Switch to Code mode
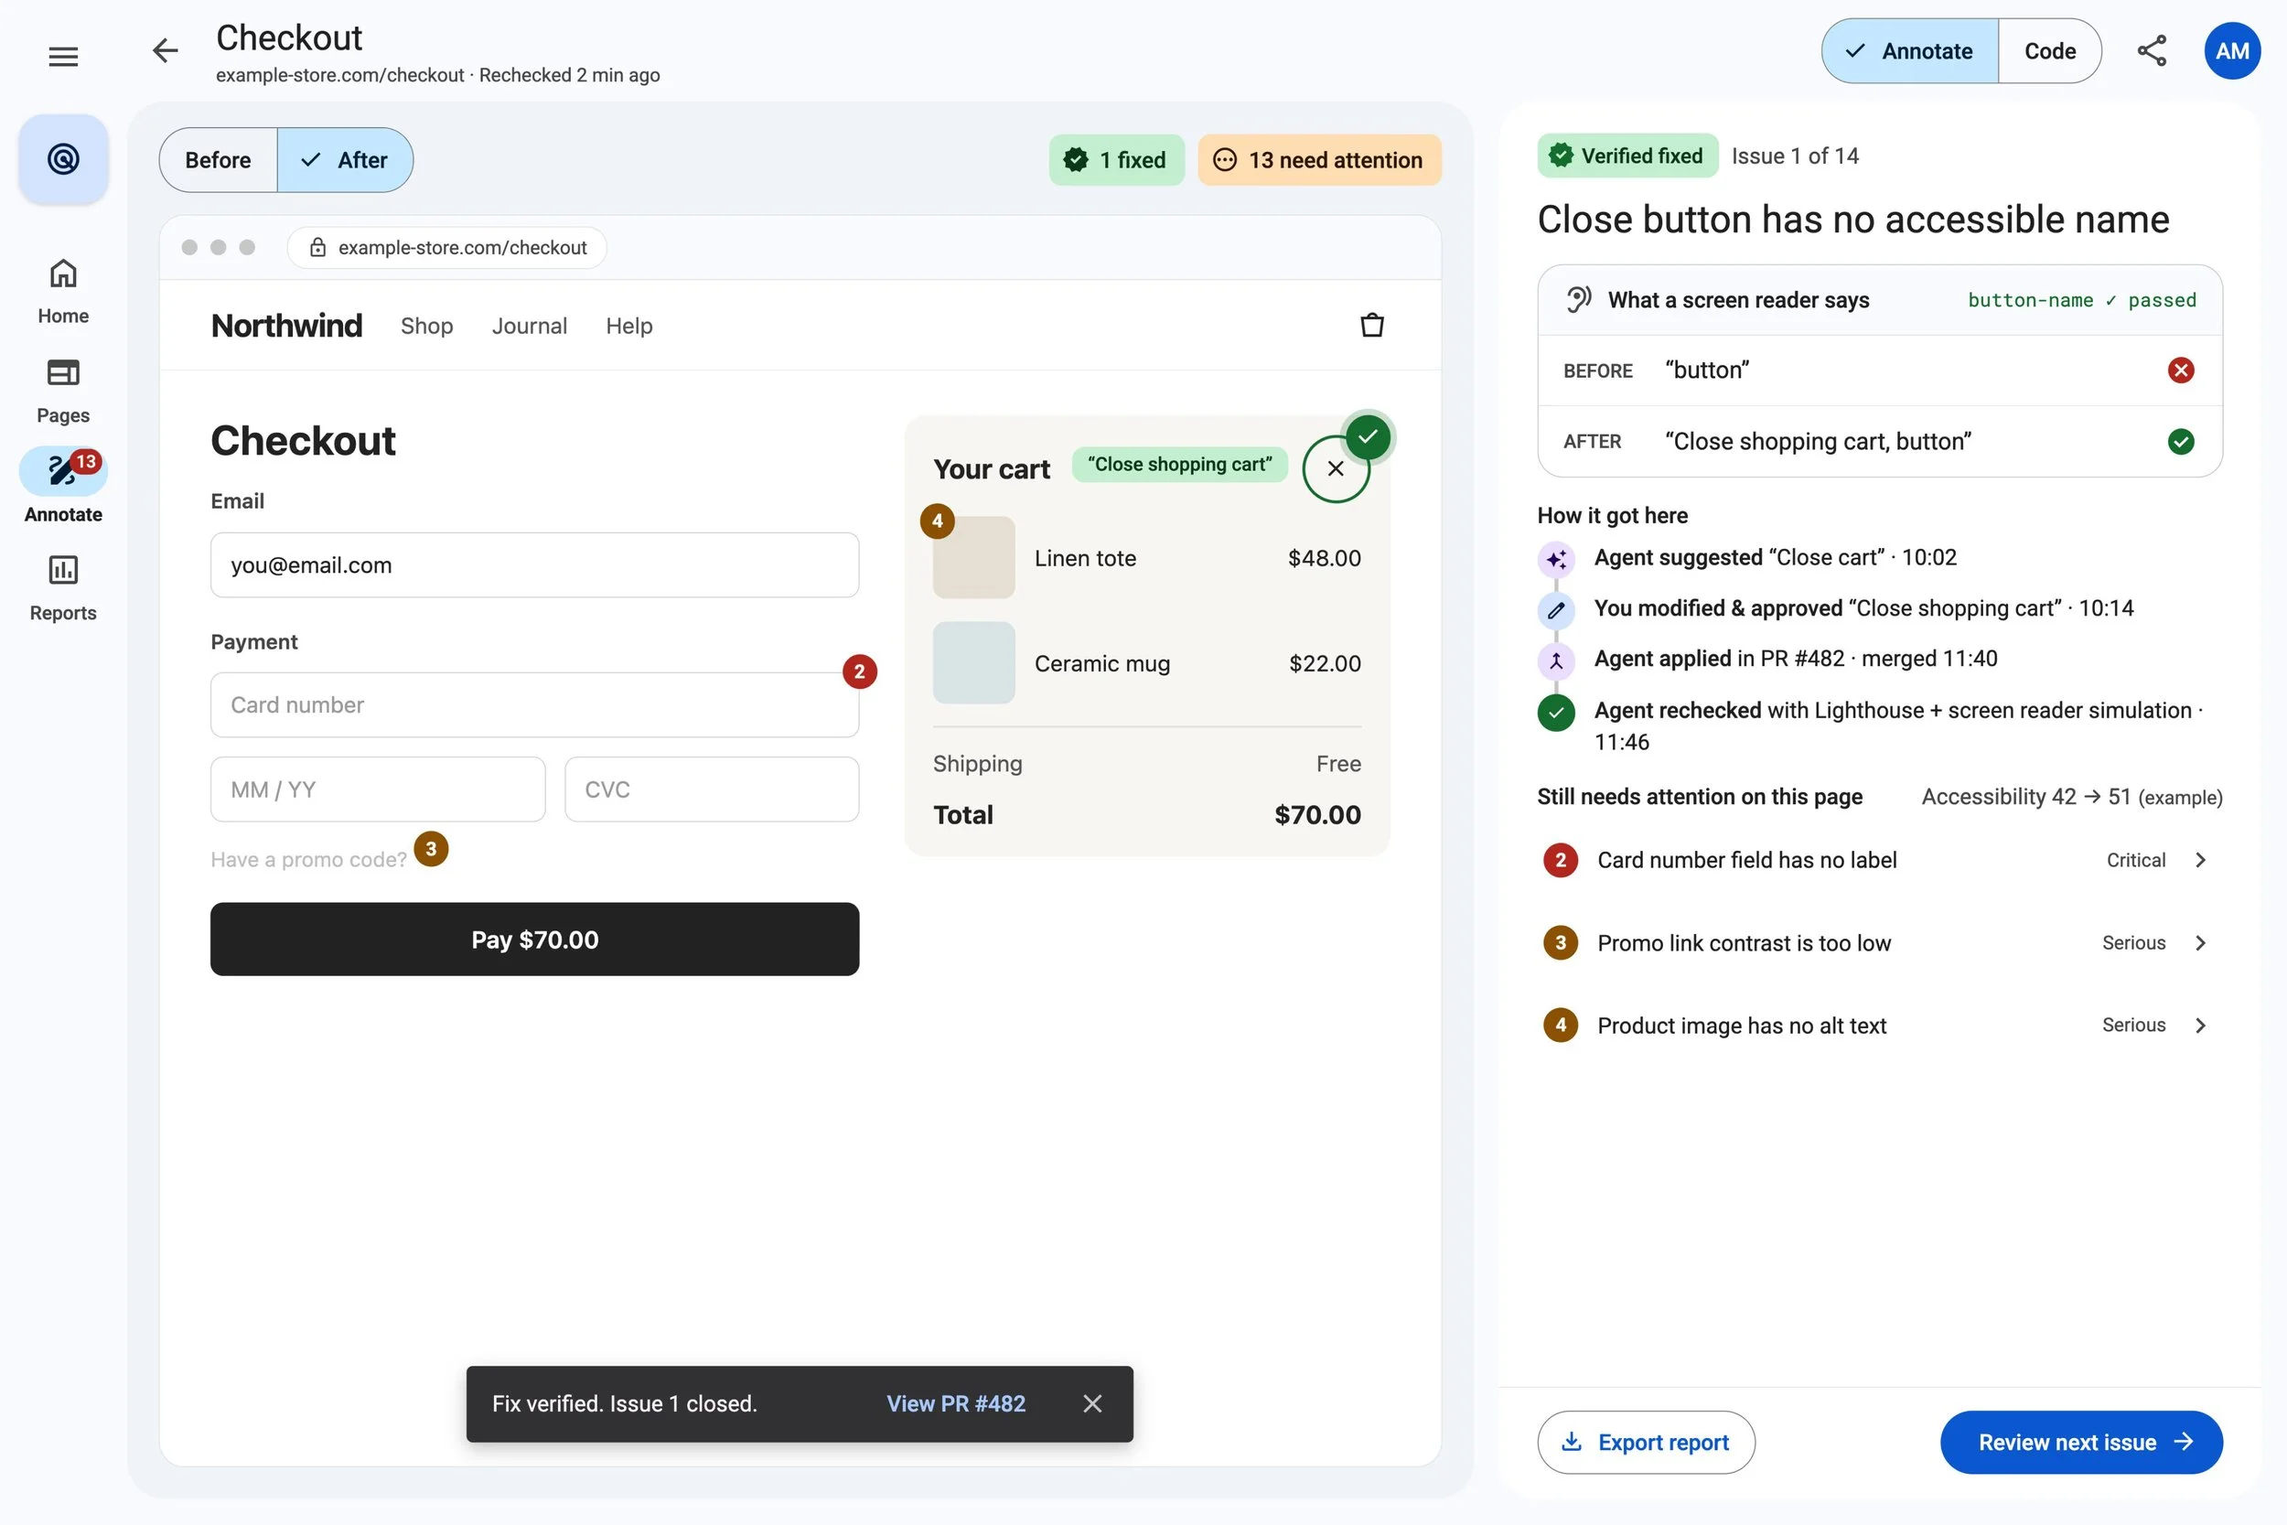 click(x=2049, y=50)
